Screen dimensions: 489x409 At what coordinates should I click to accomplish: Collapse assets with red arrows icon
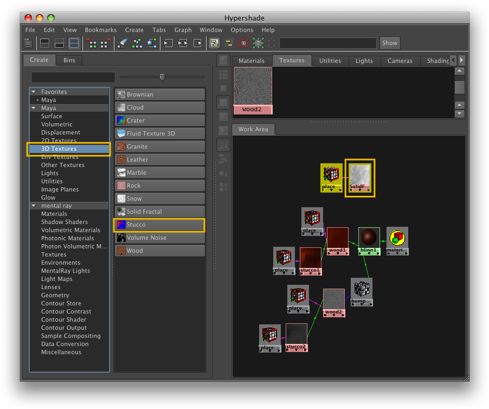[243, 43]
